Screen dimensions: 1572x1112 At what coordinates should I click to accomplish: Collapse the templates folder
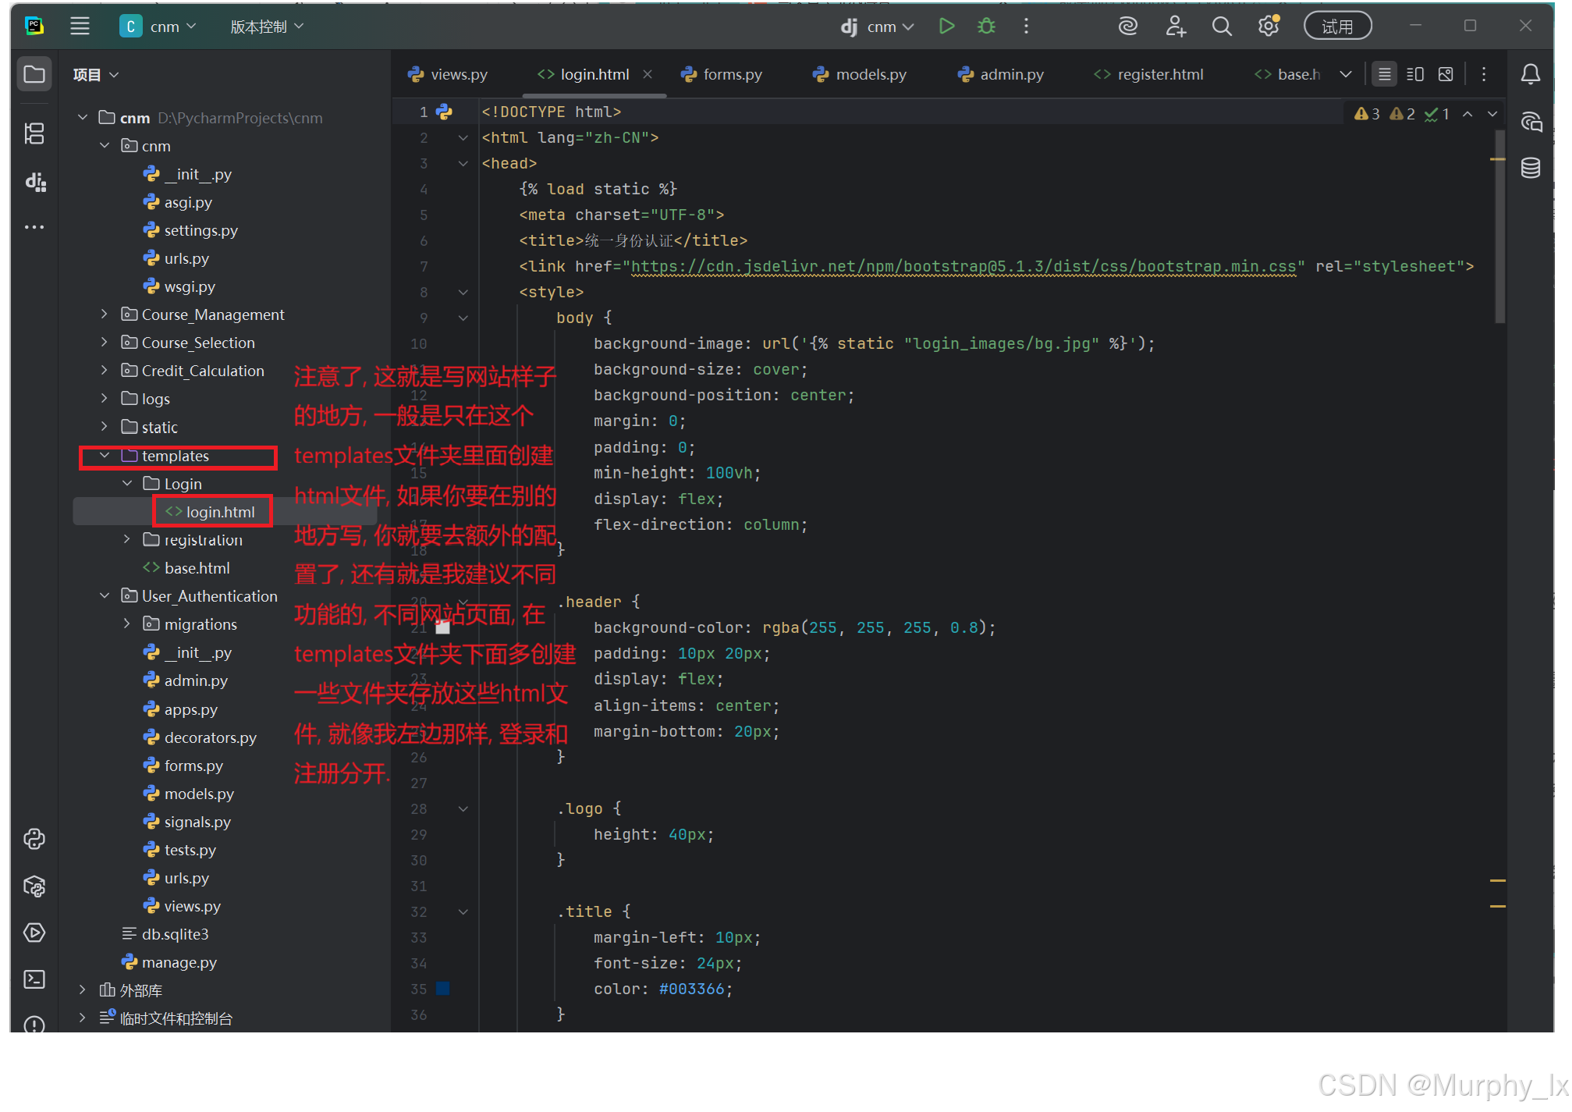click(x=105, y=456)
